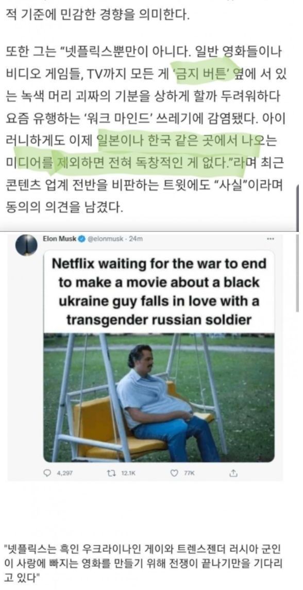Image resolution: width=303 pixels, height=590 pixels.
Task: Click the highlighted '금지 버튼' phrase
Action: pos(203,73)
